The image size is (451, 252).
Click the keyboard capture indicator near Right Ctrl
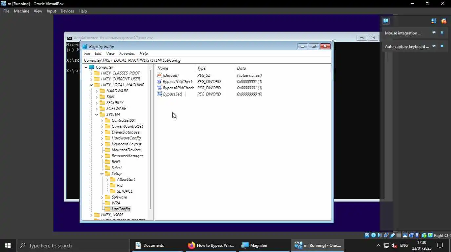pyautogui.click(x=430, y=235)
